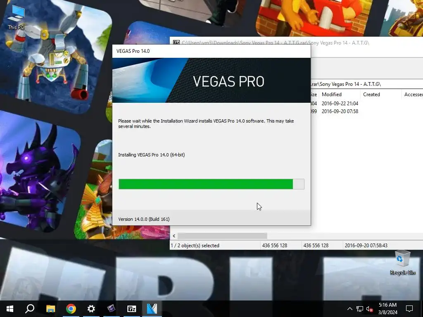Screen dimensions: 423x317
Task: Click 7-Zip horizontal scrollbar left arrow
Action: (174, 236)
